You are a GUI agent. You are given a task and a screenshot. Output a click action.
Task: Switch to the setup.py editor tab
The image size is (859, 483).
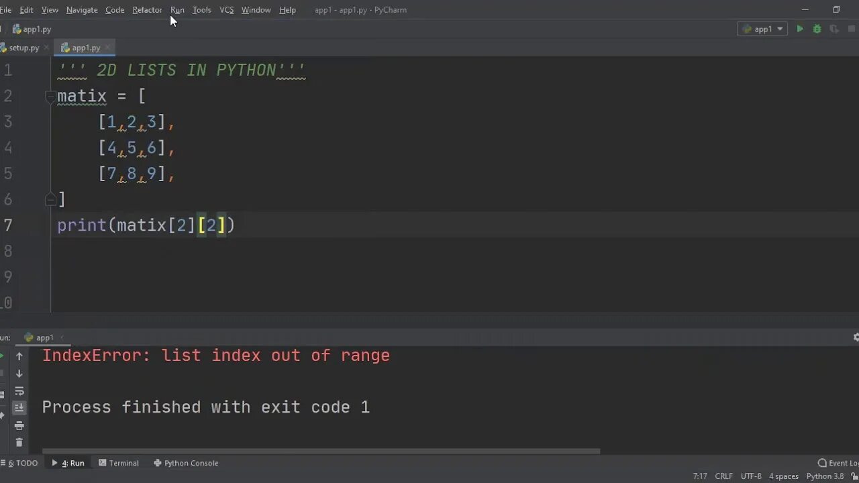coord(24,48)
